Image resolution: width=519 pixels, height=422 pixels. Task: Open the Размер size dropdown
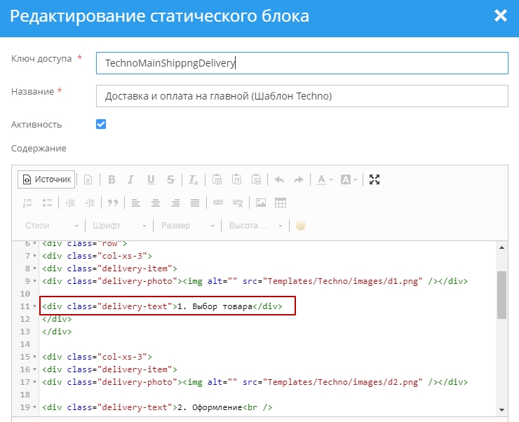(187, 226)
